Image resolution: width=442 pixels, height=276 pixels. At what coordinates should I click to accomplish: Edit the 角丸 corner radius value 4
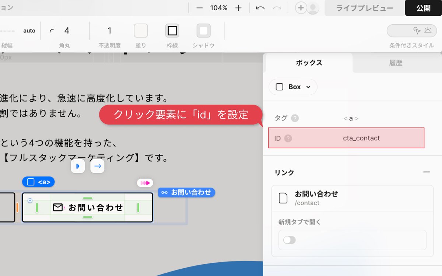tap(67, 31)
